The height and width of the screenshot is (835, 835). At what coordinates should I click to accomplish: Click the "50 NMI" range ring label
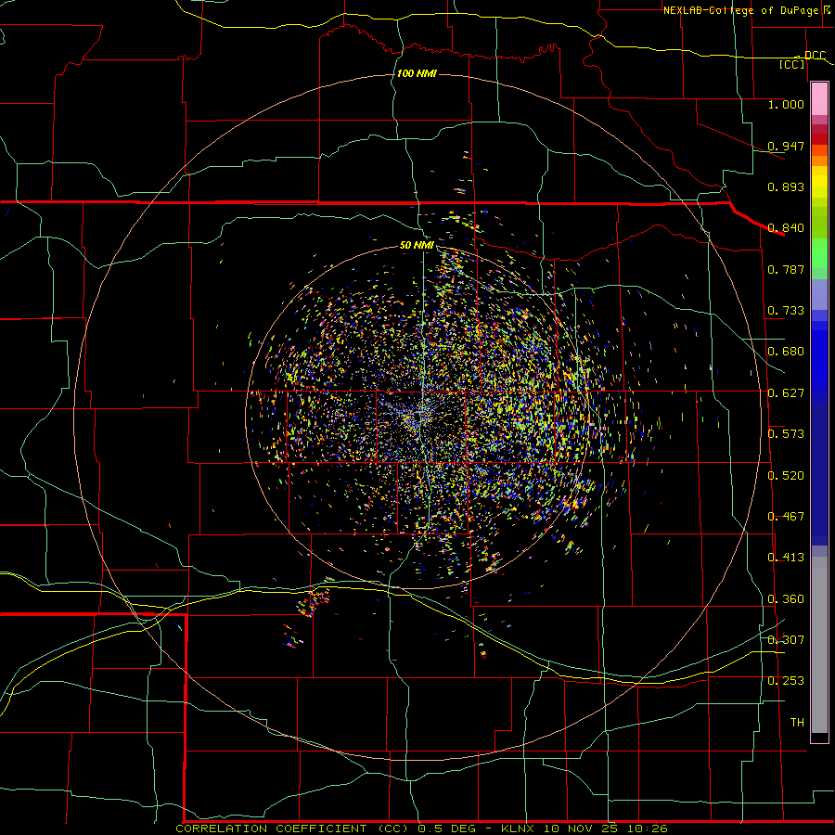[417, 246]
